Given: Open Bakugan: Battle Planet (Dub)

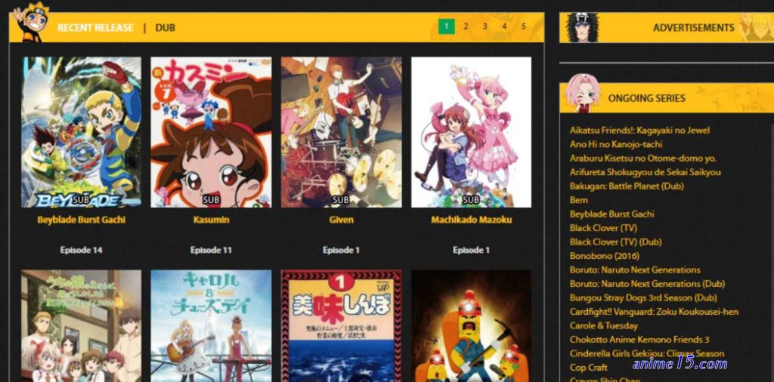Looking at the screenshot, I should 627,186.
